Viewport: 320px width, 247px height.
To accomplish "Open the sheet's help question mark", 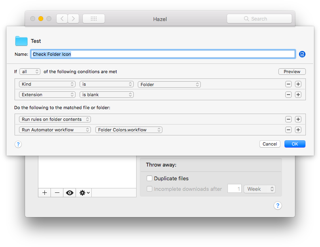I will (x=18, y=144).
